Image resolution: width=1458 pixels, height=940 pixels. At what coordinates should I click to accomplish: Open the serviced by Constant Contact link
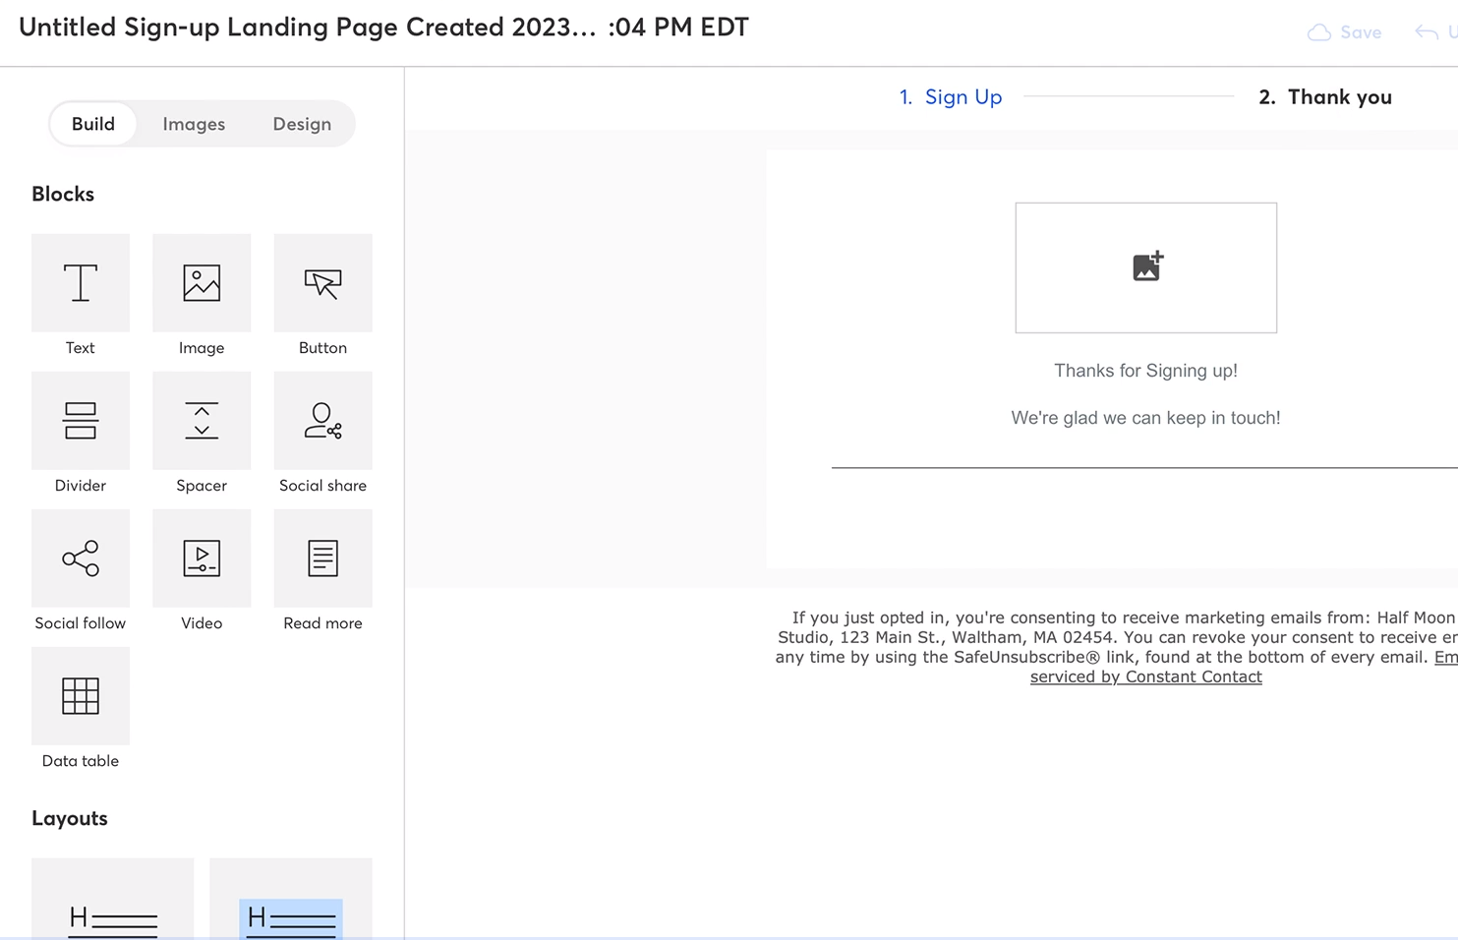(1145, 677)
